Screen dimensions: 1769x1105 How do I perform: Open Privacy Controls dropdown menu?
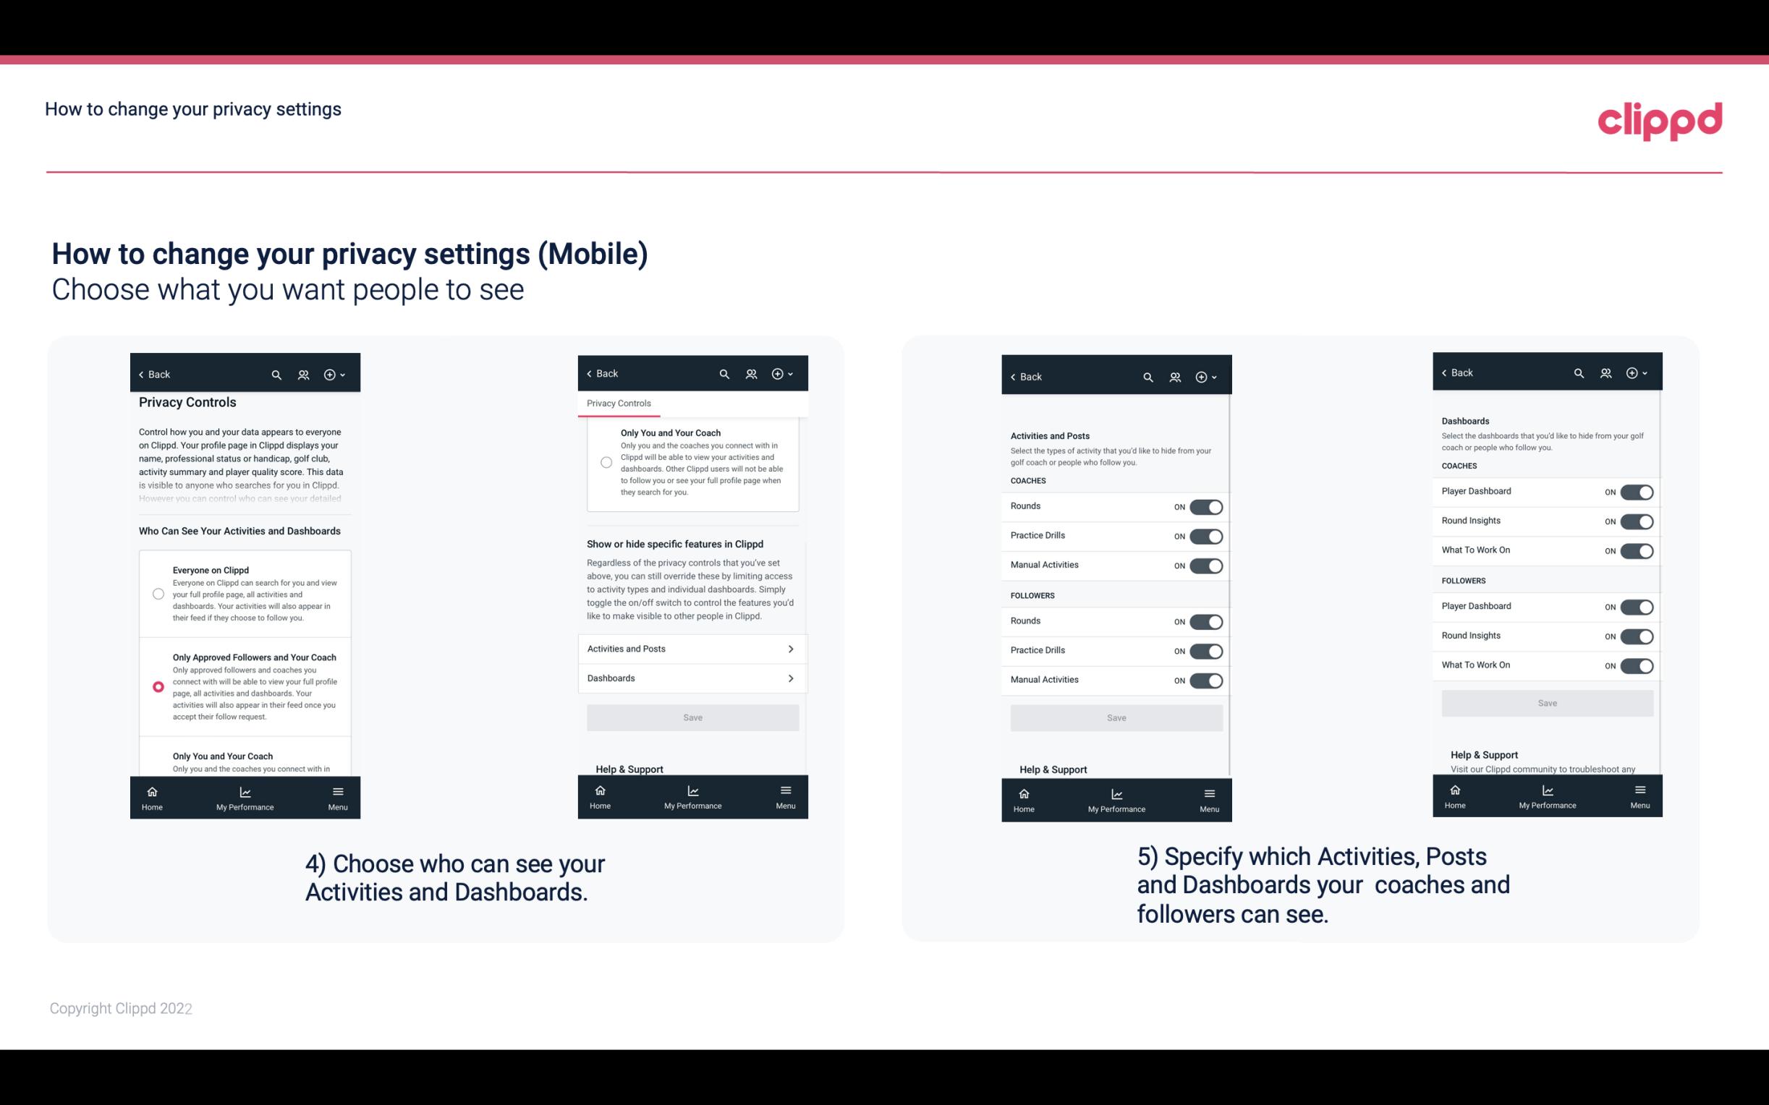click(619, 404)
